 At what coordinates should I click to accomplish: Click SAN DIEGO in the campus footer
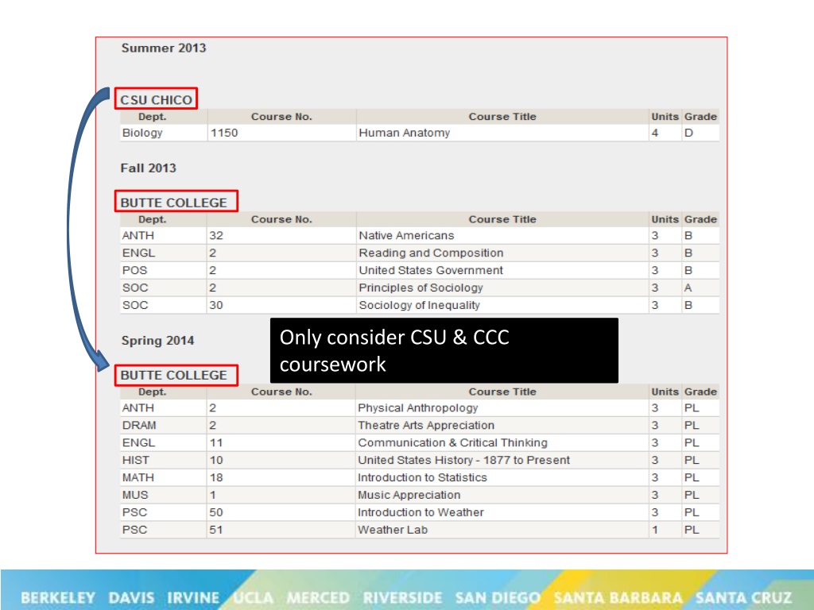(x=498, y=597)
